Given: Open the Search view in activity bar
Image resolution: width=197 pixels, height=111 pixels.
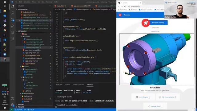Looking at the screenshot, I should 12,13.
